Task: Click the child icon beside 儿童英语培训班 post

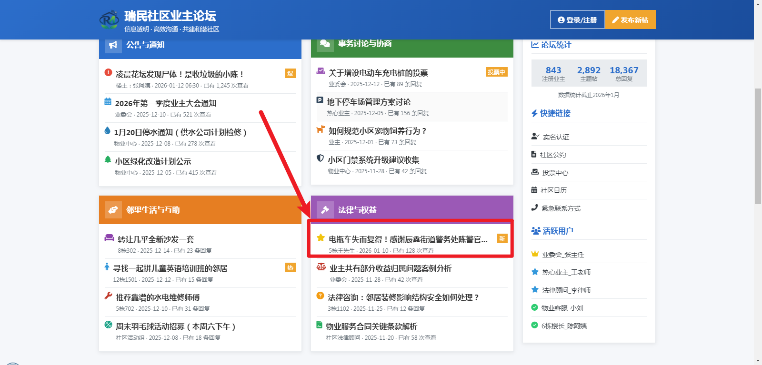Action: coord(107,266)
